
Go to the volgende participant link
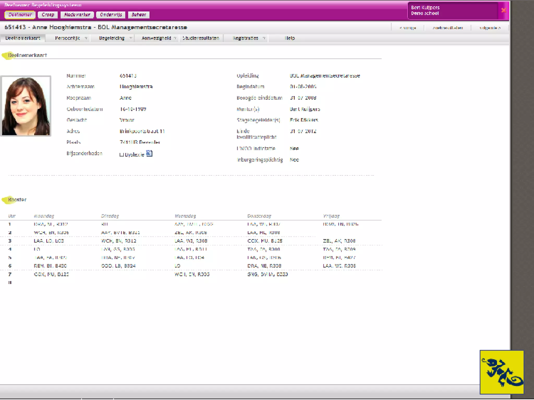490,28
